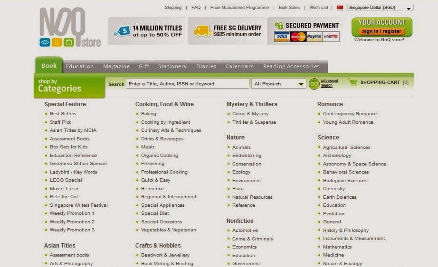Open the FAQ link
This screenshot has height=267, width=438.
[x=196, y=8]
